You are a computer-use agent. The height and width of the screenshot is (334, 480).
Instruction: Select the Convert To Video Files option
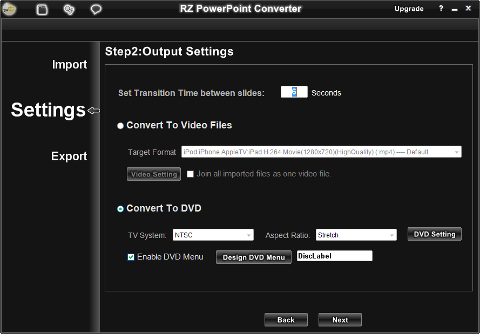coord(120,126)
